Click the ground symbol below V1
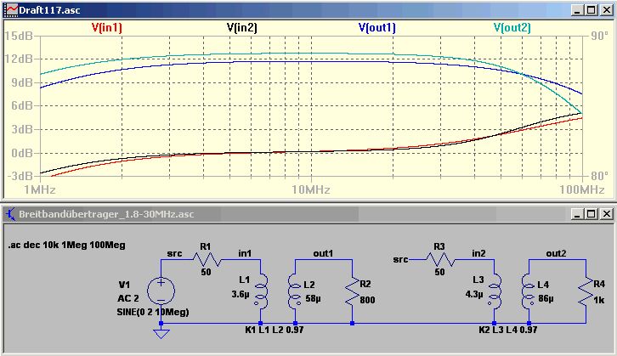The width and height of the screenshot is (617, 356). tap(161, 334)
